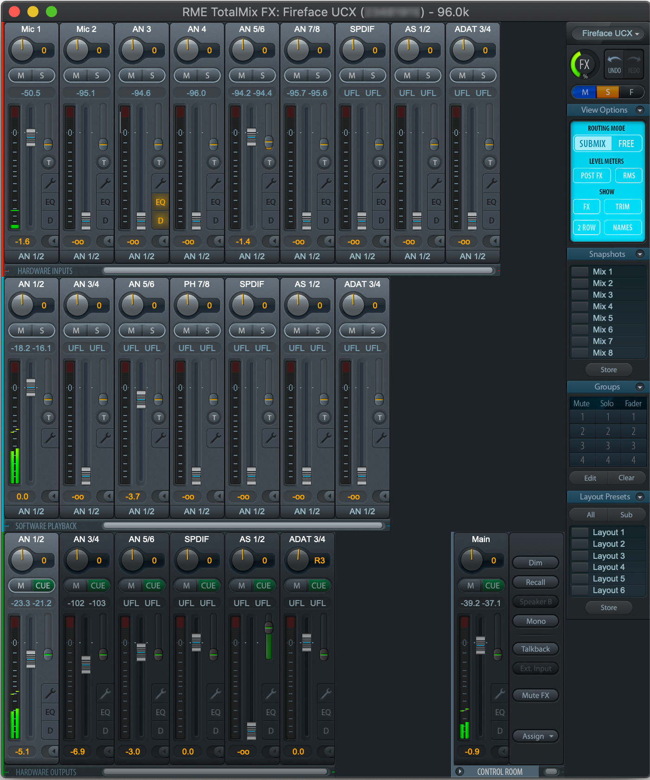Click Mic 1 volume fader handle
The width and height of the screenshot is (650, 780).
31,138
